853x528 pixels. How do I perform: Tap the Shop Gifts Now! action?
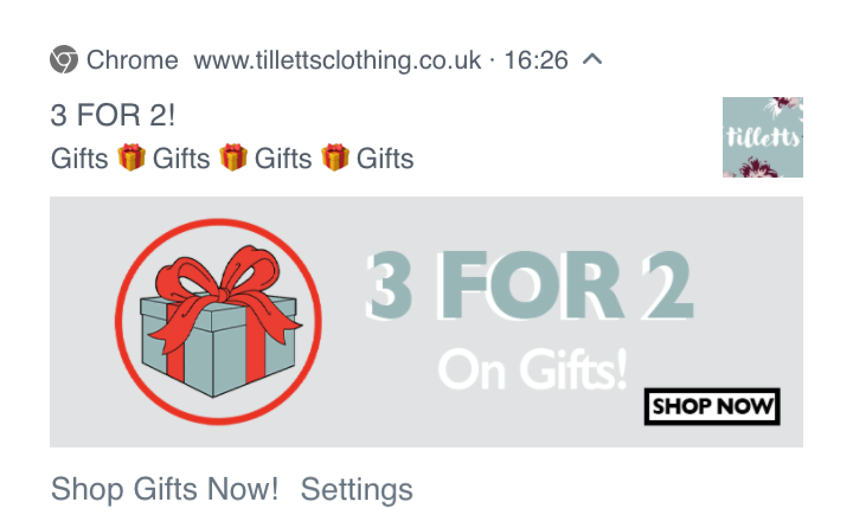click(164, 489)
